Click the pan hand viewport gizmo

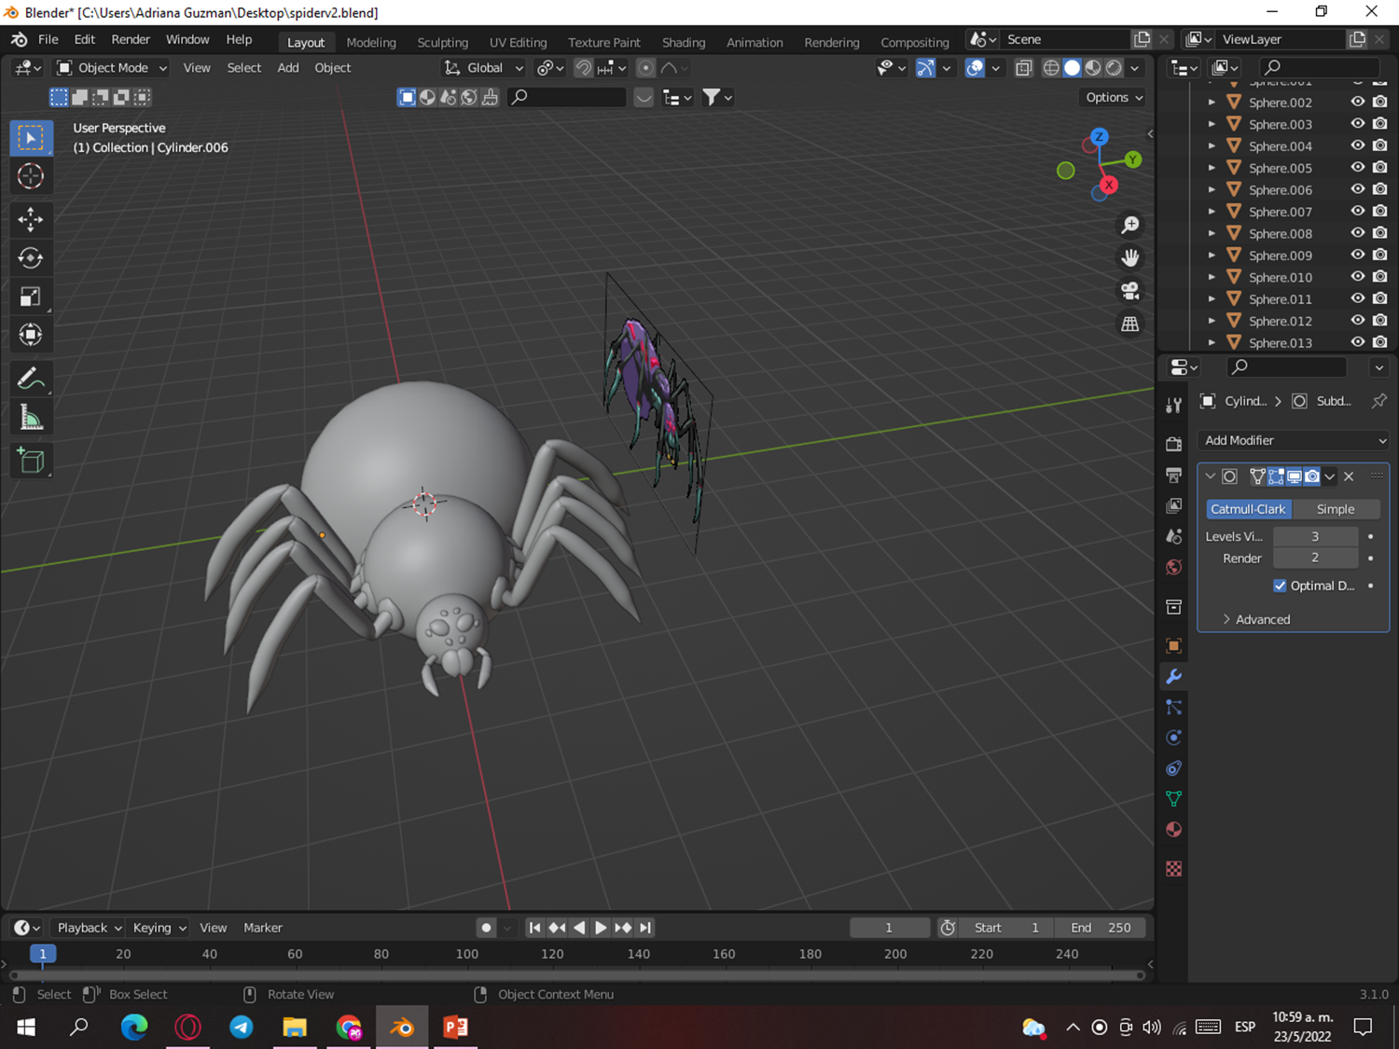point(1130,257)
